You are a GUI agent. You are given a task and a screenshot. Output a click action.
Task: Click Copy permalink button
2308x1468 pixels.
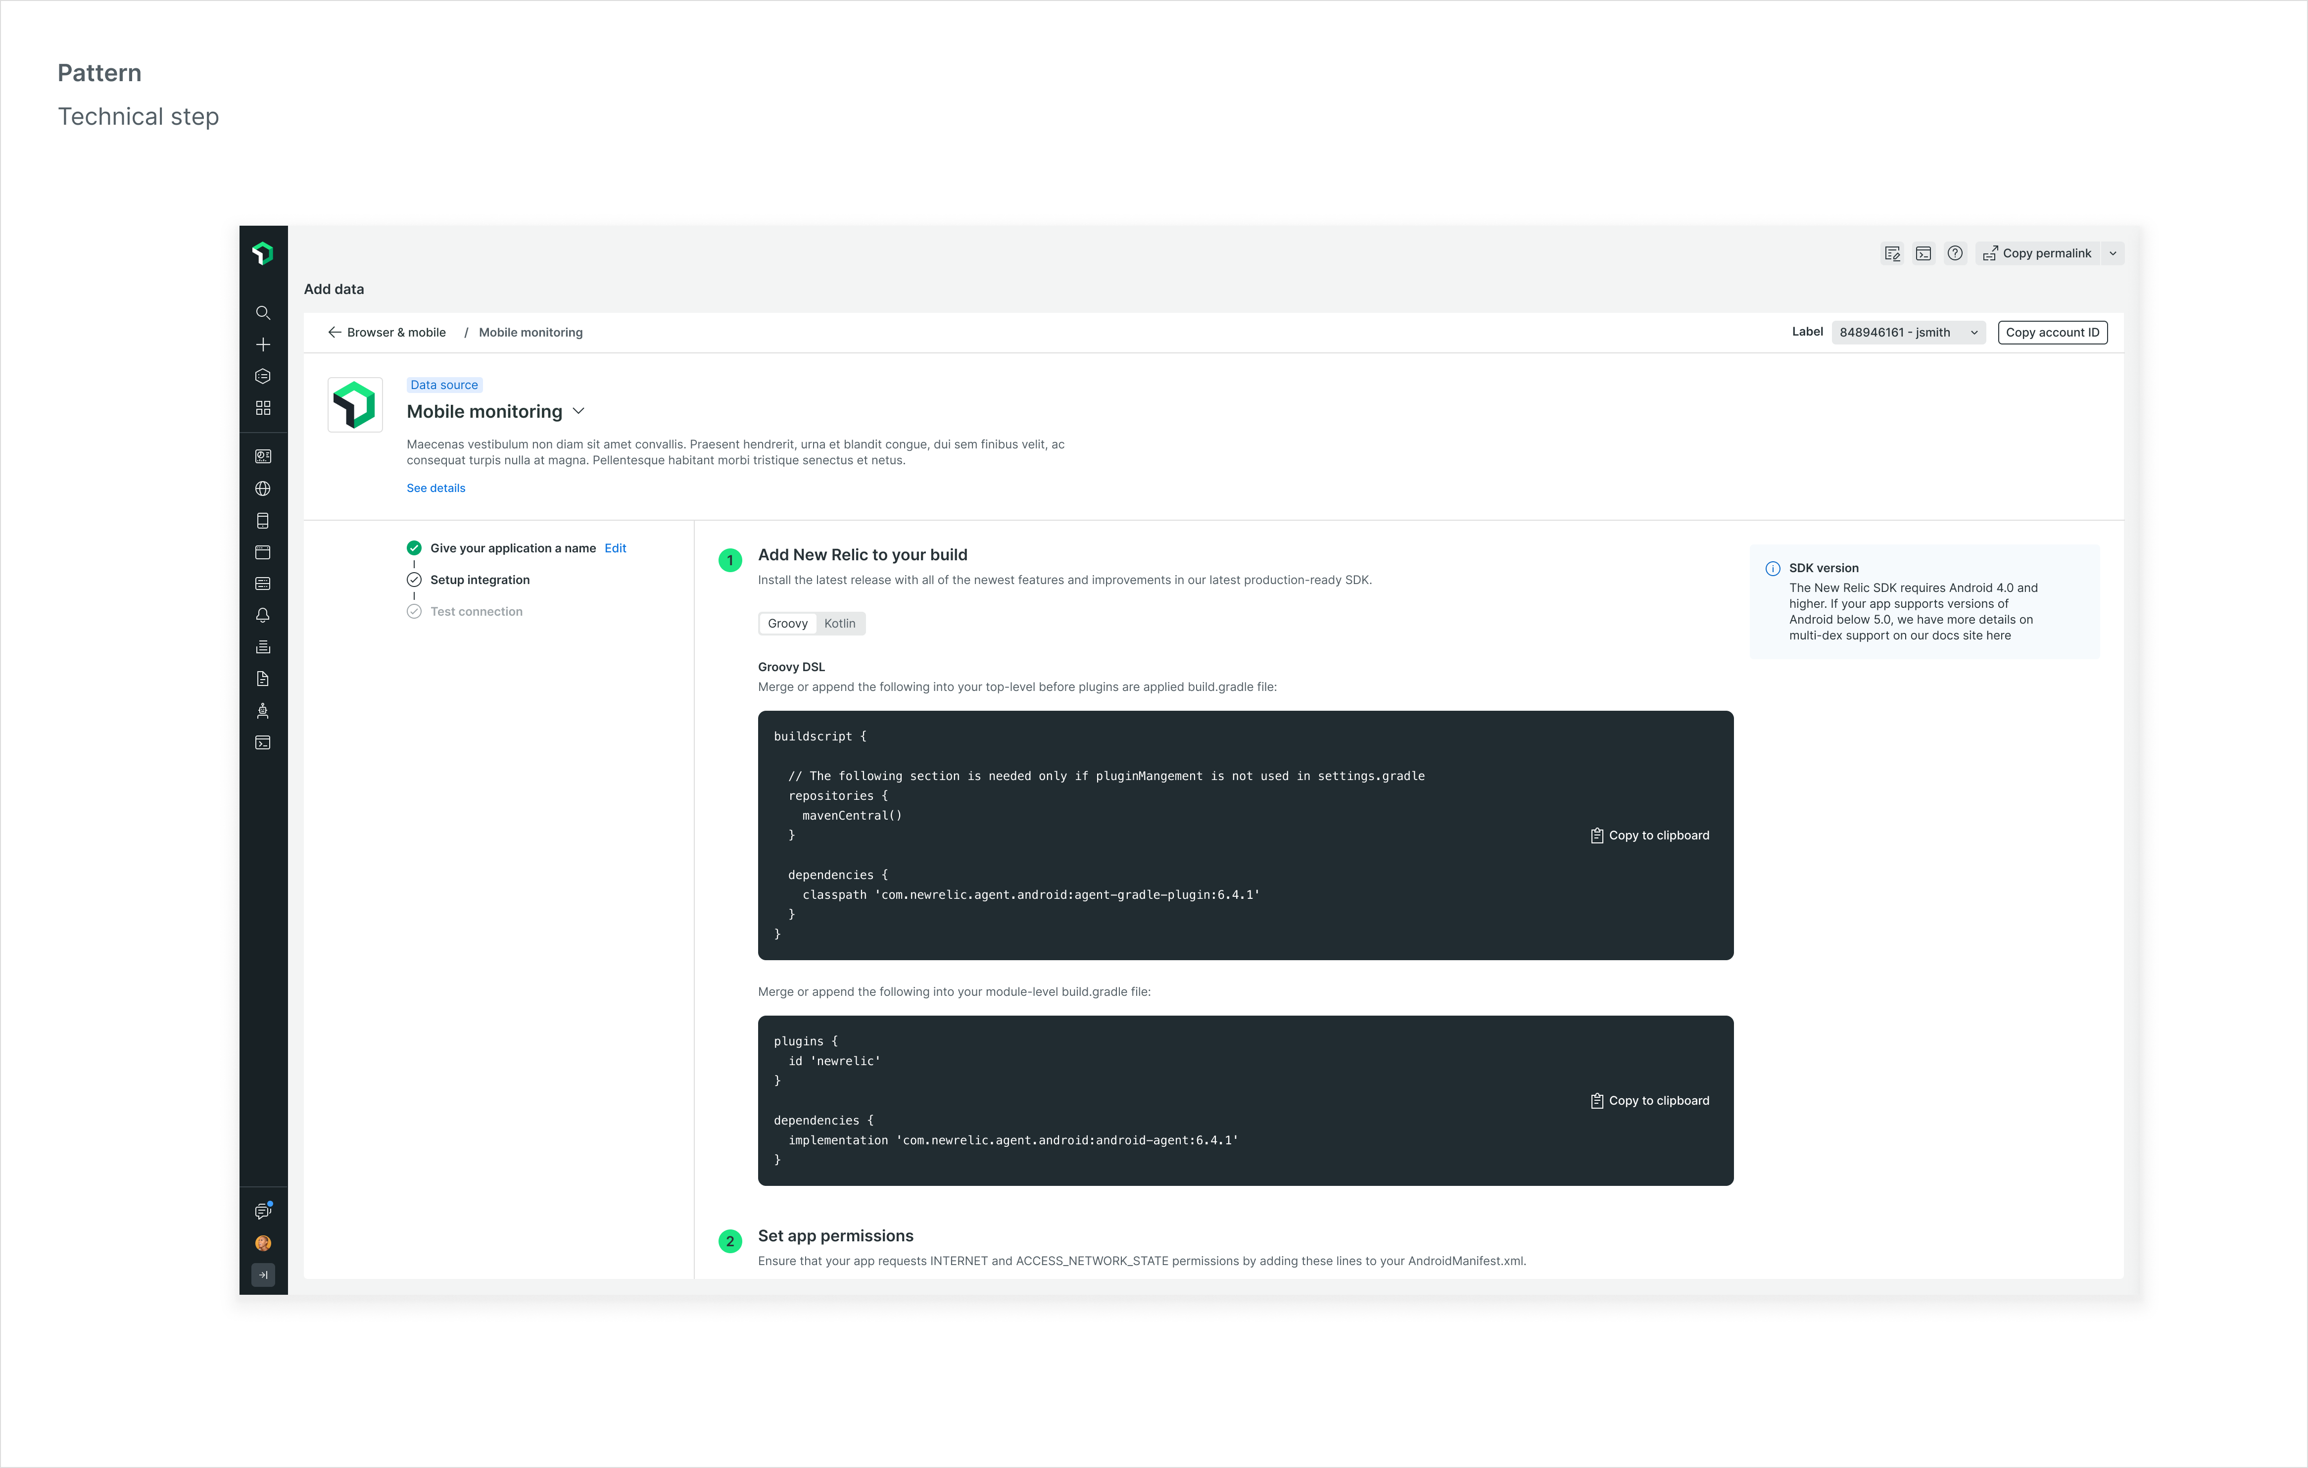(2038, 253)
